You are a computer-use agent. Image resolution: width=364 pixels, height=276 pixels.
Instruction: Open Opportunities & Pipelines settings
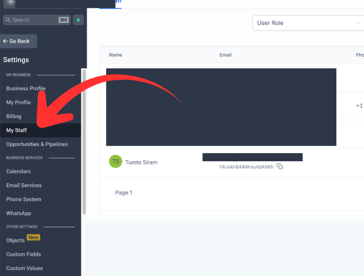[x=37, y=144]
